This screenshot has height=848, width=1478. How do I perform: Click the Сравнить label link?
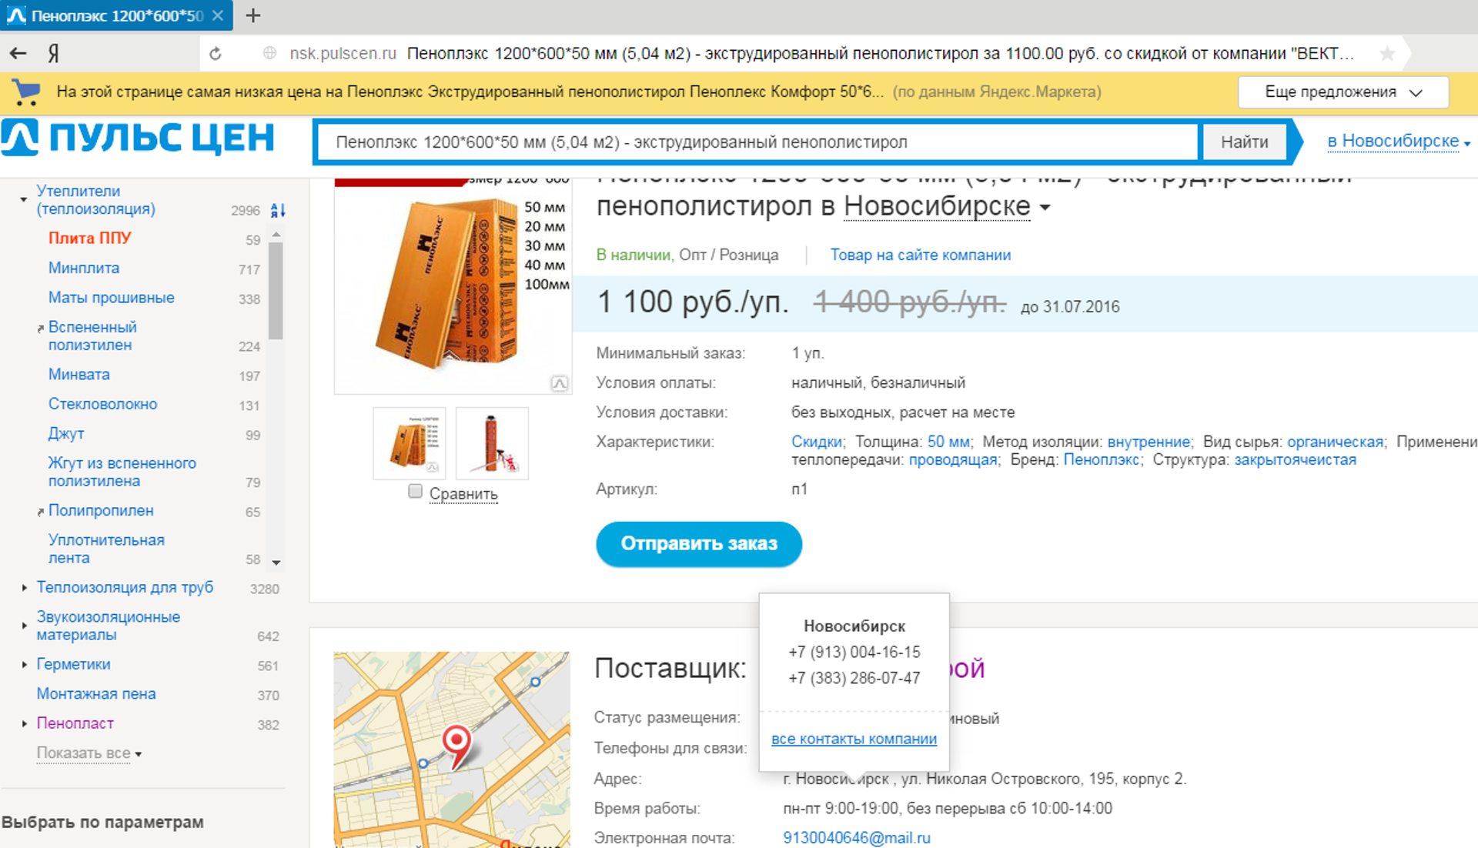pos(463,493)
